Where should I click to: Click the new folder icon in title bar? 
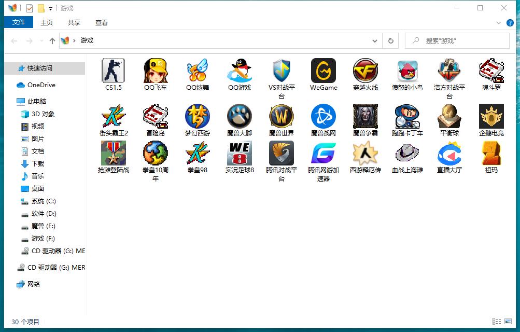[x=41, y=8]
